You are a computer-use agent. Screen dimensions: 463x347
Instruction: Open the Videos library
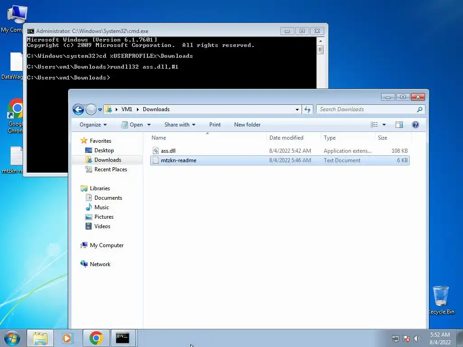pos(102,226)
